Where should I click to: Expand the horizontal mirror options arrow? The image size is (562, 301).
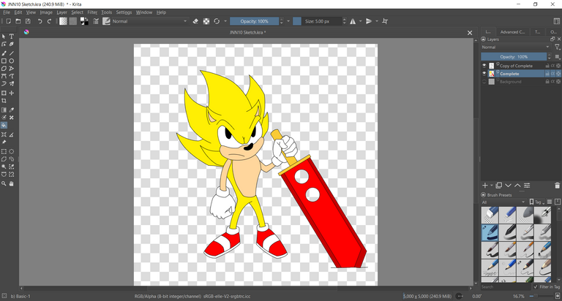(361, 21)
